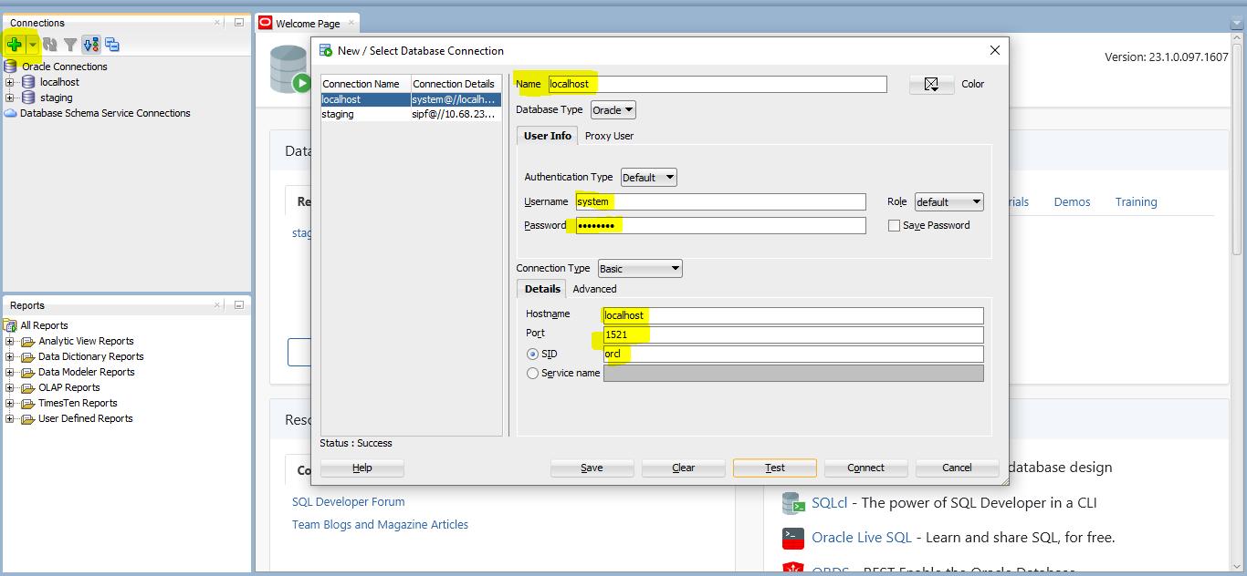Expand the localhost connection node
1247x576 pixels.
(10, 82)
